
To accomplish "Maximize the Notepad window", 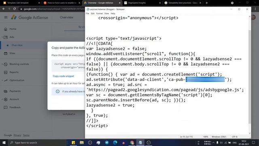I will click(239, 9).
